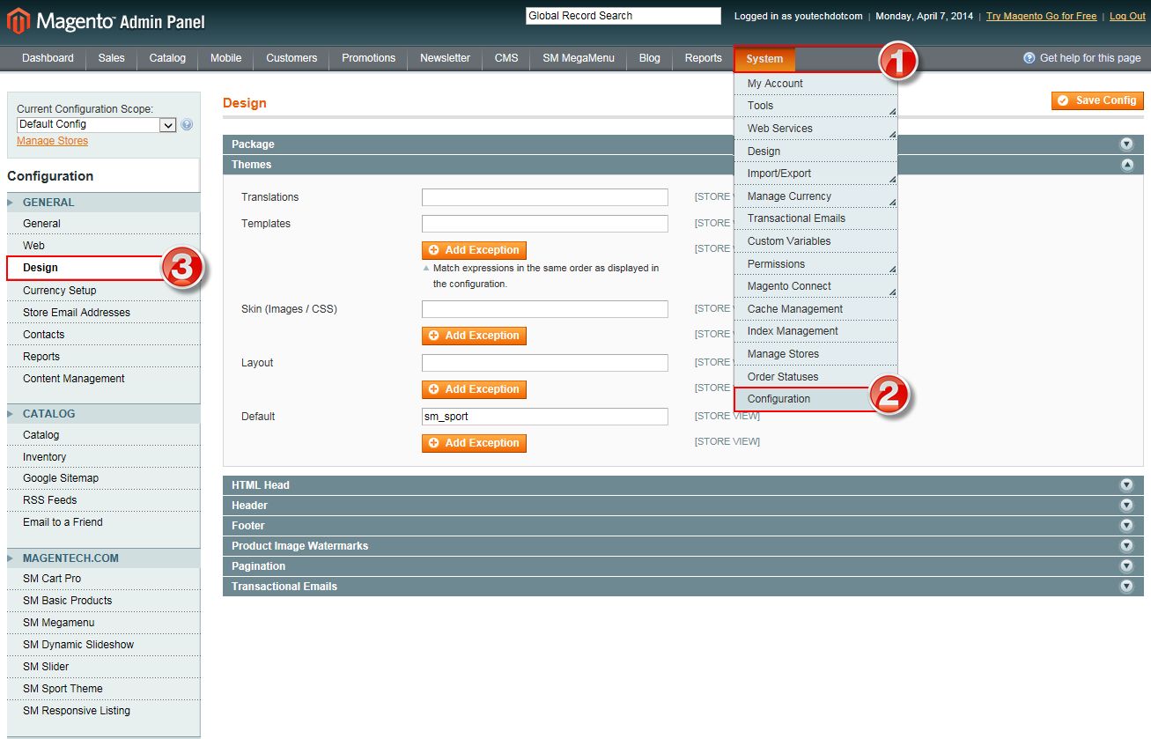Screen dimensions: 1151x739
Task: Open SM Cart Pro sidebar item
Action: pos(103,579)
